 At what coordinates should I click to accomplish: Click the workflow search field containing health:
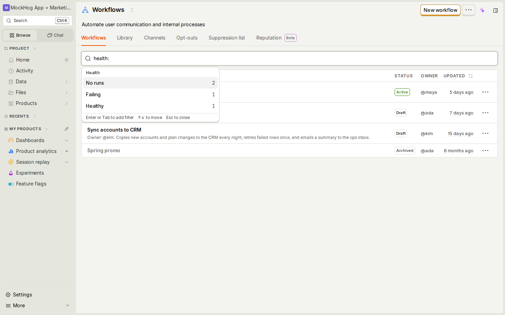[x=289, y=58]
